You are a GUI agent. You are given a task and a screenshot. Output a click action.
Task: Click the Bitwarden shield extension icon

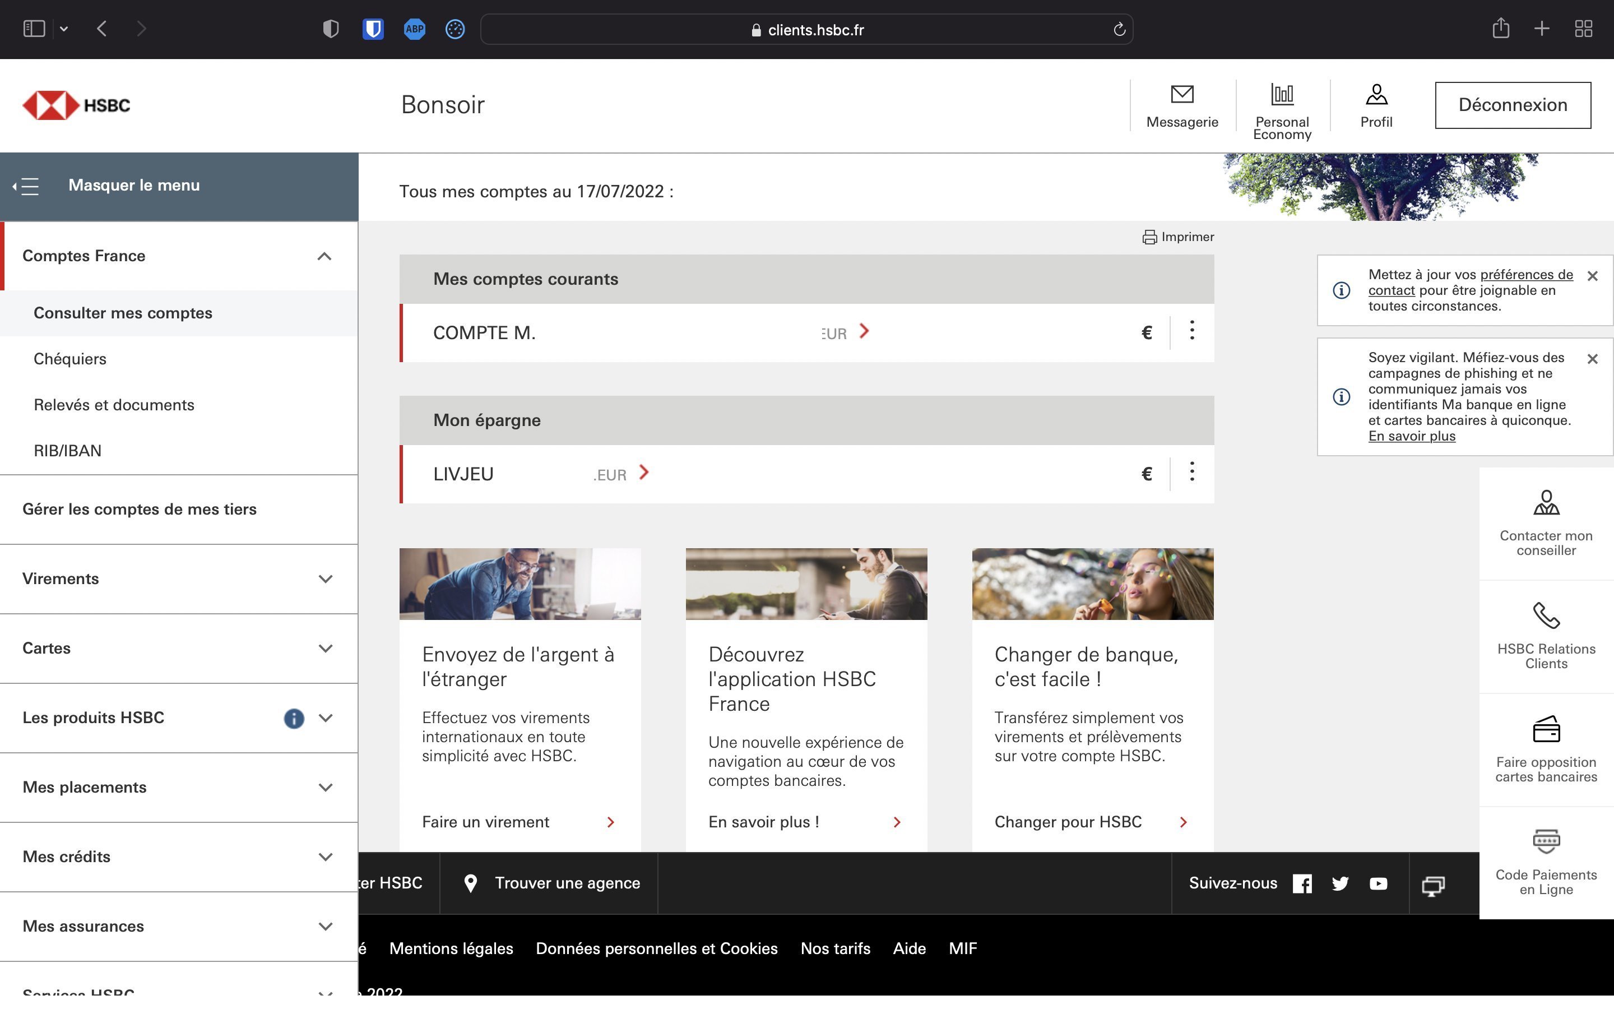[373, 29]
